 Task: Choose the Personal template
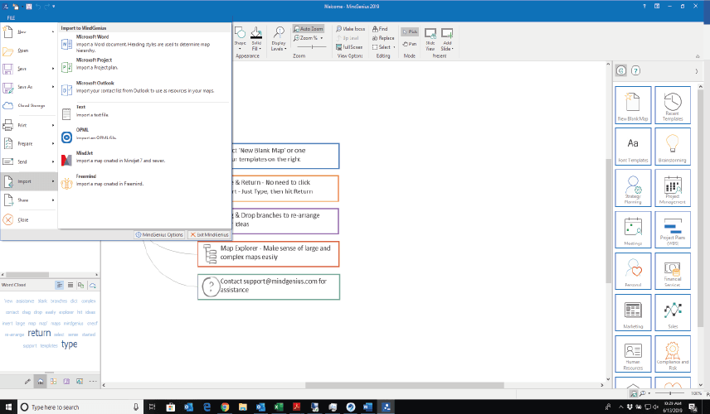[633, 272]
